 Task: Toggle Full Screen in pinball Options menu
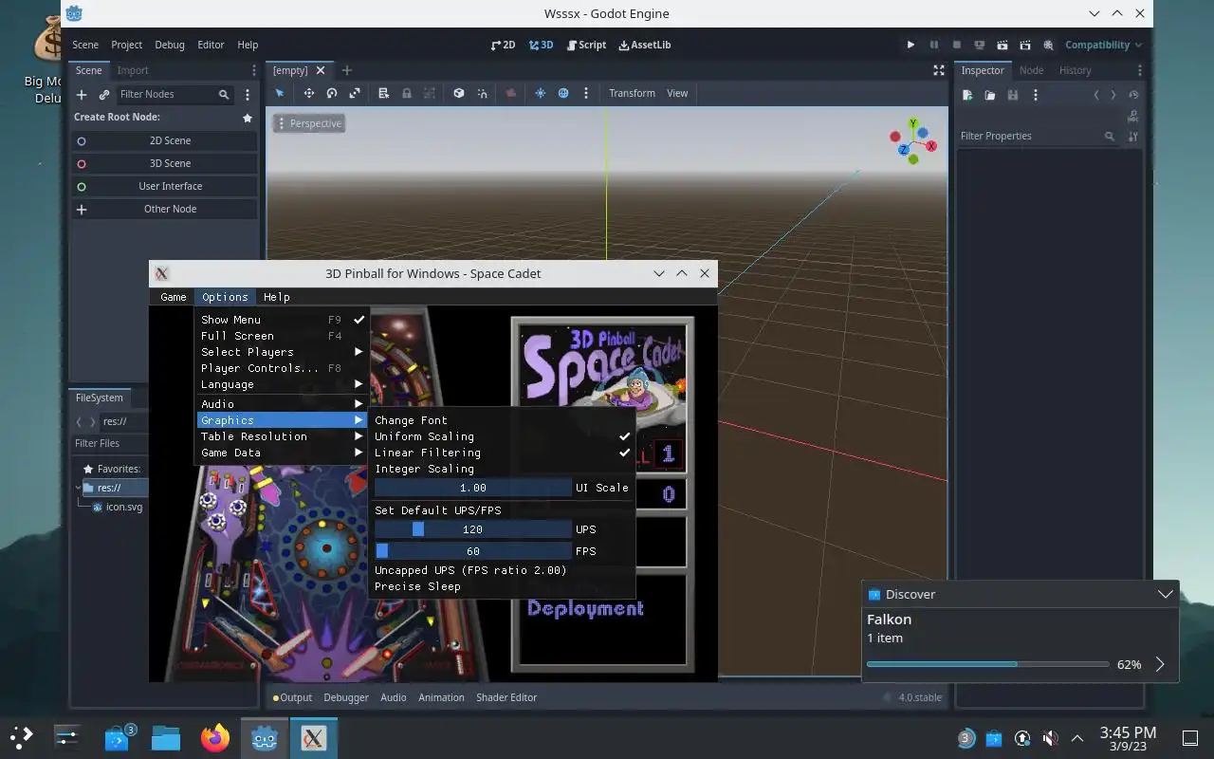pyautogui.click(x=282, y=336)
